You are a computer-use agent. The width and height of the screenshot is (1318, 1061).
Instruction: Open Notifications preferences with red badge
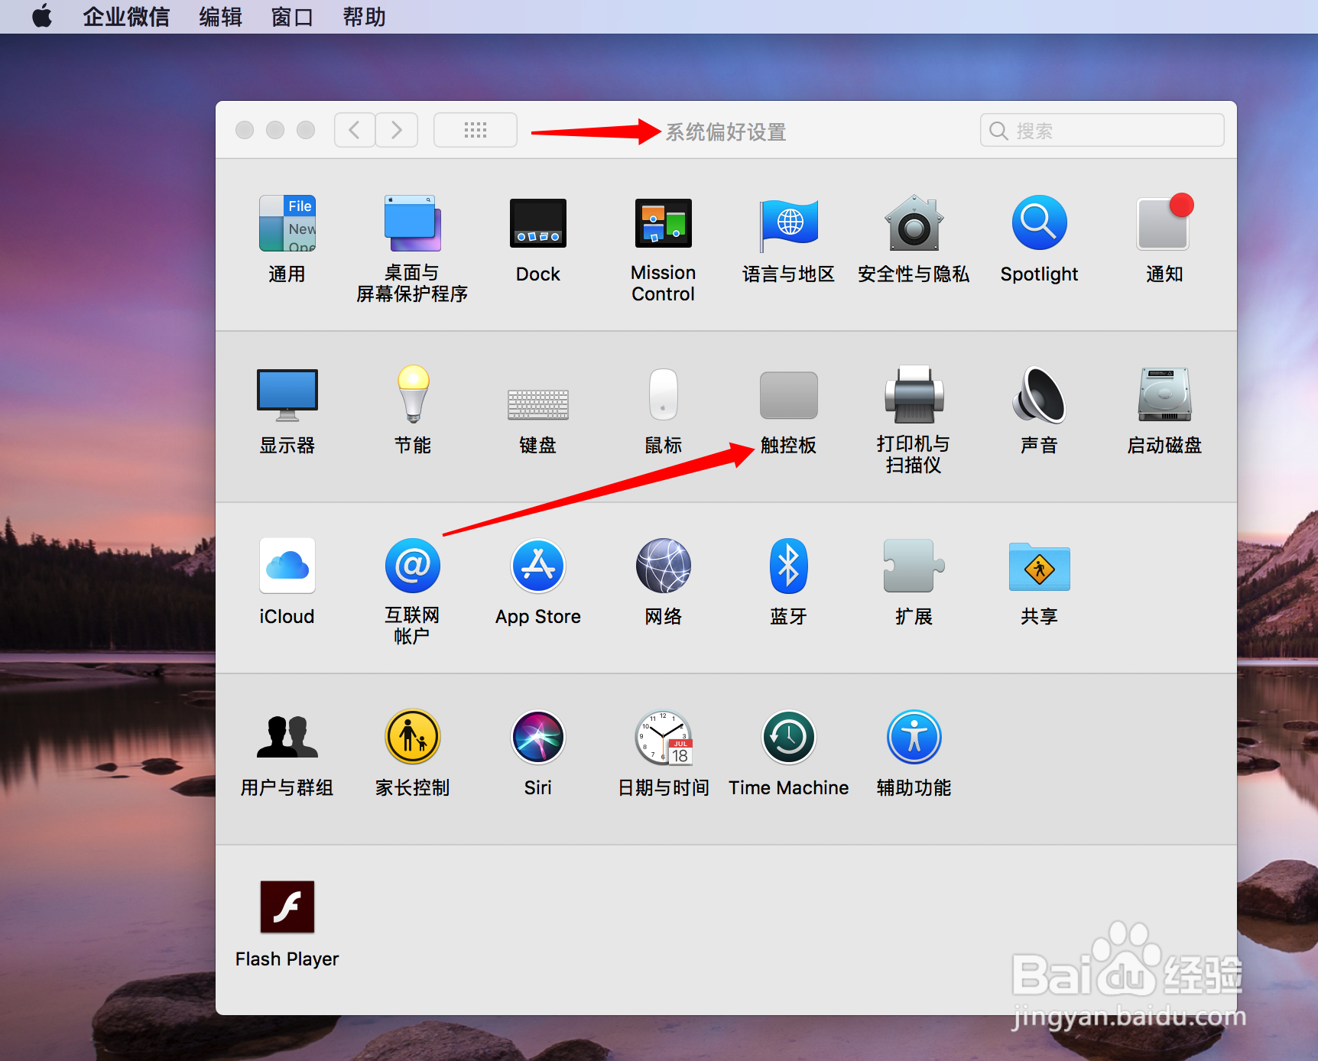click(1162, 223)
